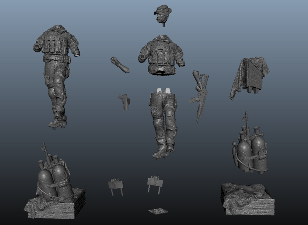This screenshot has width=308, height=225.
Task: Select the netting-covered crate base without tanks
Action: [x=248, y=199]
